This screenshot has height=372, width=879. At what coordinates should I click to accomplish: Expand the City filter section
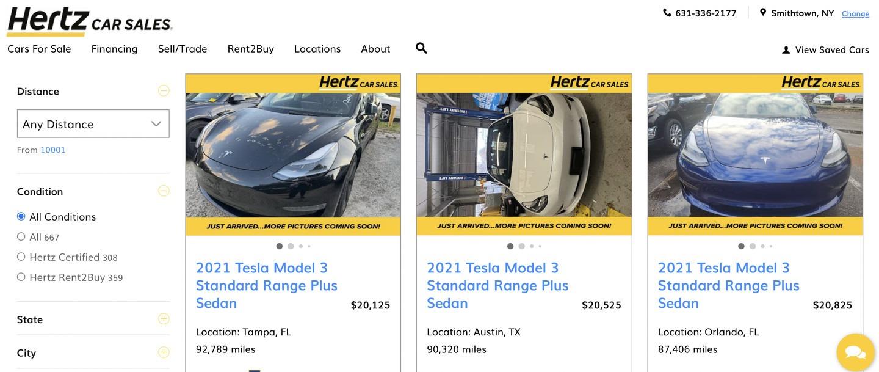[x=164, y=352]
